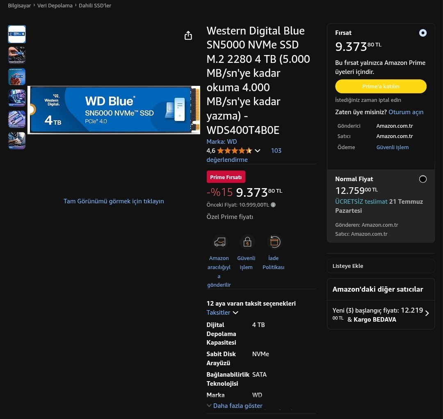Click the product title text
443x419 pixels.
click(x=258, y=81)
